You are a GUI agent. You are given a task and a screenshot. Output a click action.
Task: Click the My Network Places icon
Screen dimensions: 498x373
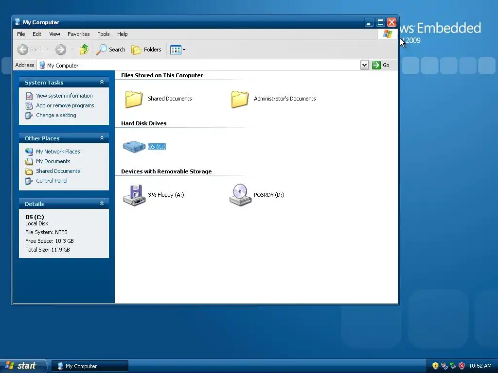(29, 152)
